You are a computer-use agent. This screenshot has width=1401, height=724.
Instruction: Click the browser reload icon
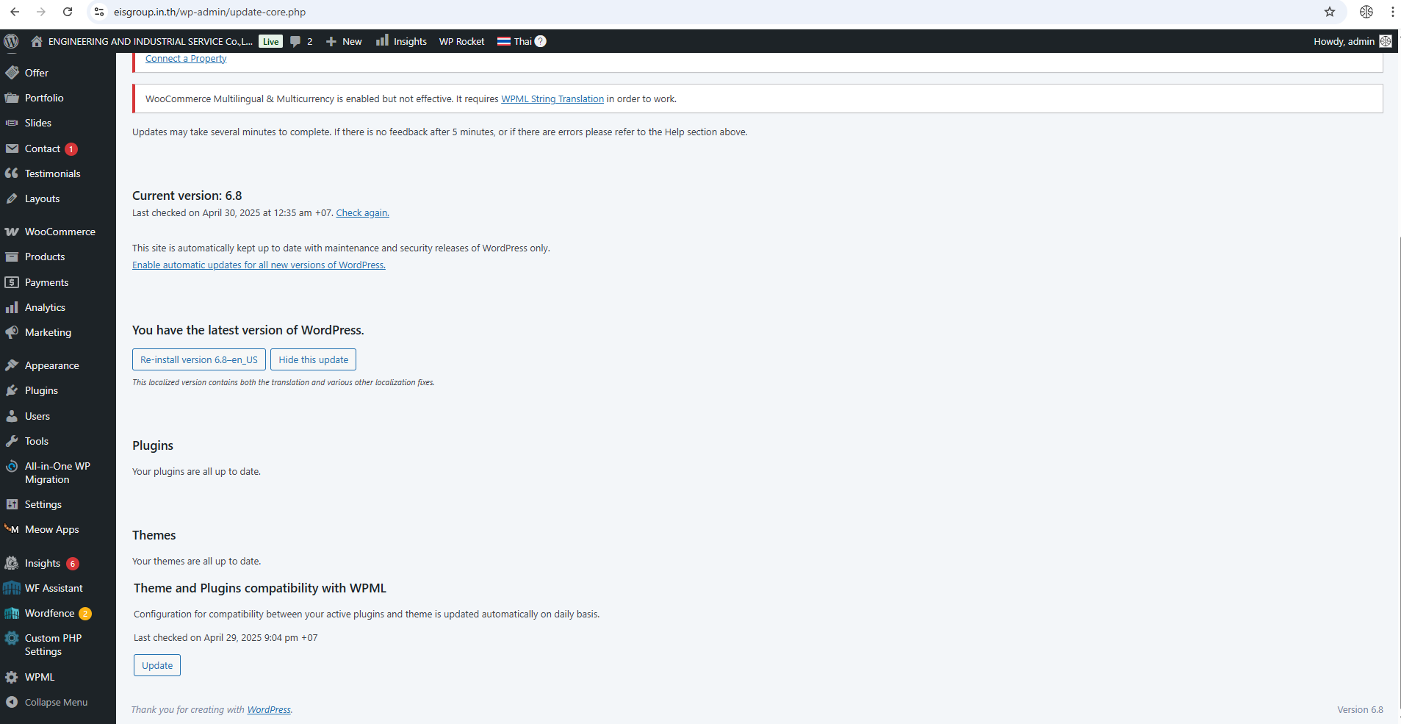pos(68,12)
